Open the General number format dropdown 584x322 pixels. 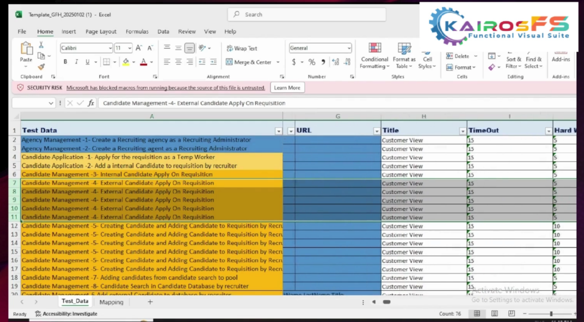coord(348,48)
